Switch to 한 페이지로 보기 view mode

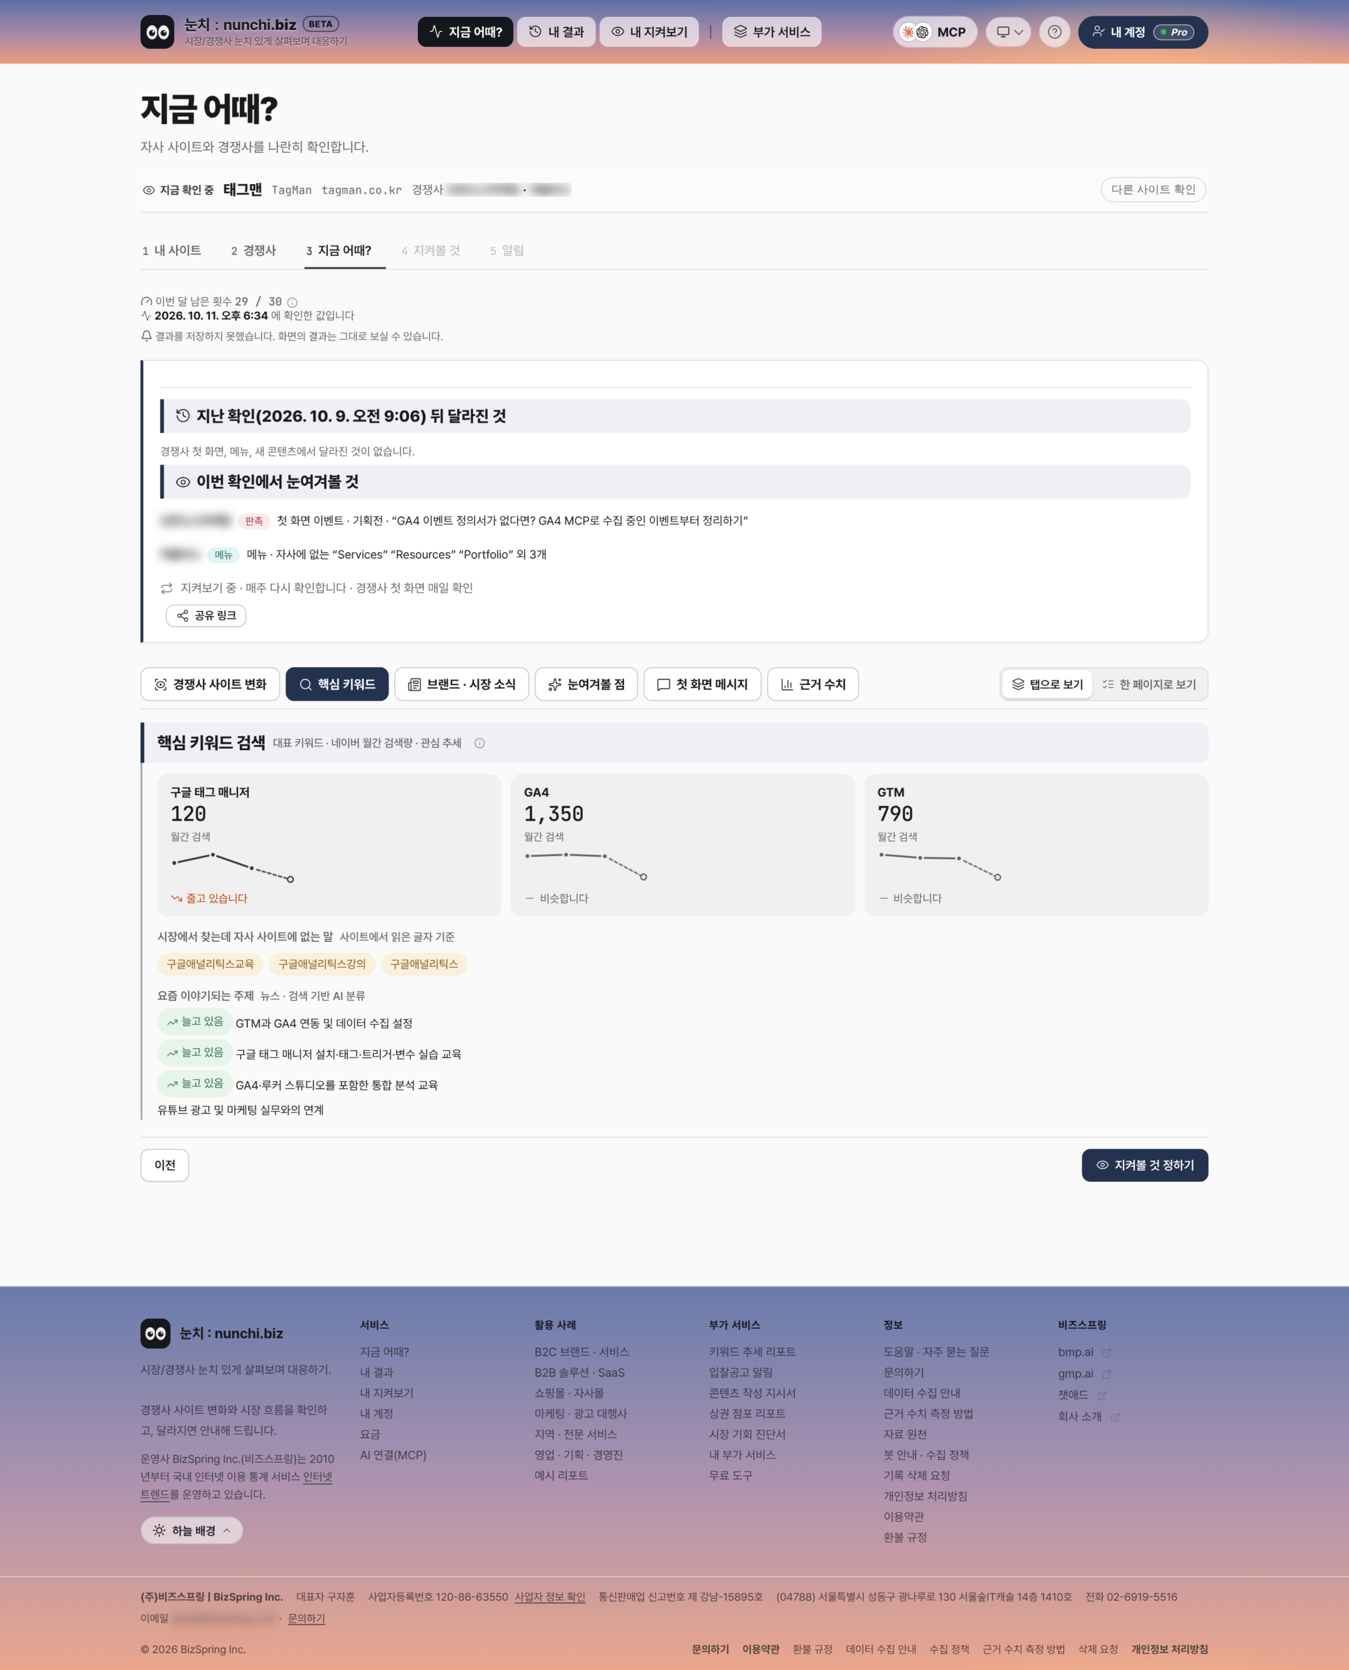click(x=1149, y=684)
